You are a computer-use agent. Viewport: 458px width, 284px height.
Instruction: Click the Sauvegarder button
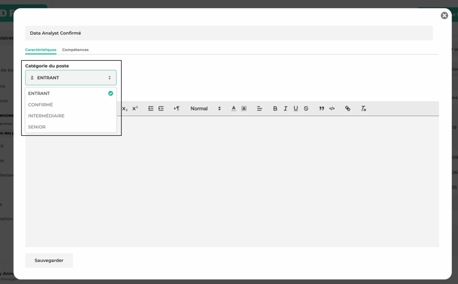49,260
